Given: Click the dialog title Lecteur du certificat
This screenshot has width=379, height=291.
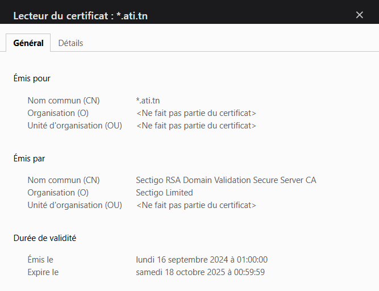Looking at the screenshot, I should click(81, 16).
